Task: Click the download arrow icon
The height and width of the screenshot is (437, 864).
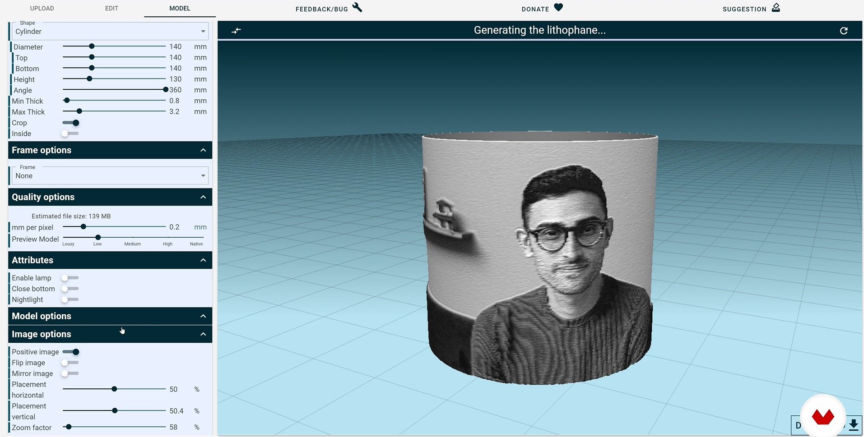Action: [x=853, y=425]
